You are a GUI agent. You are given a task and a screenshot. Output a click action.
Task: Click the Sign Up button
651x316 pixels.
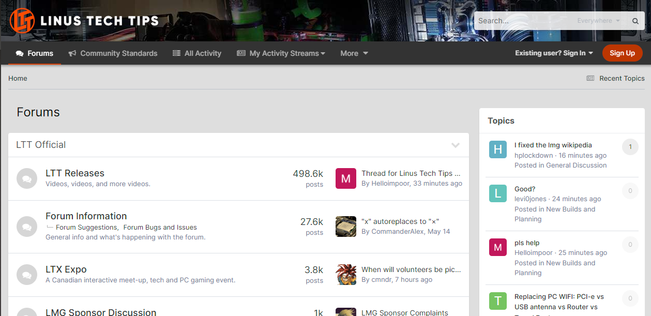click(x=623, y=53)
